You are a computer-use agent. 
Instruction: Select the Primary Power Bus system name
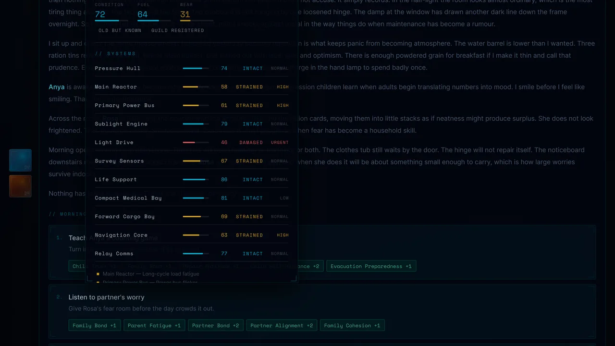click(125, 105)
